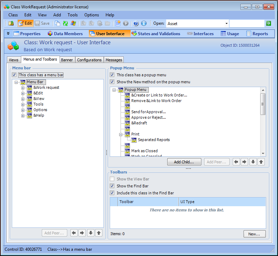Expand the &Work request tree node
Image resolution: width=278 pixels, height=256 pixels.
click(23, 88)
